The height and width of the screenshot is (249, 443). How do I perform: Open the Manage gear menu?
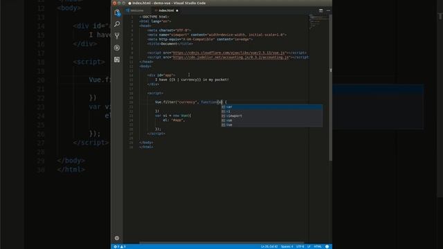[x=117, y=238]
